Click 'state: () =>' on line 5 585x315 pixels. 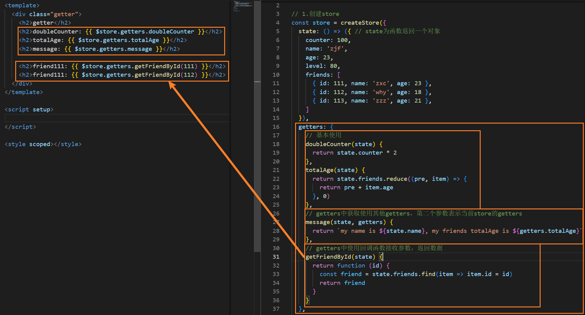(x=319, y=31)
